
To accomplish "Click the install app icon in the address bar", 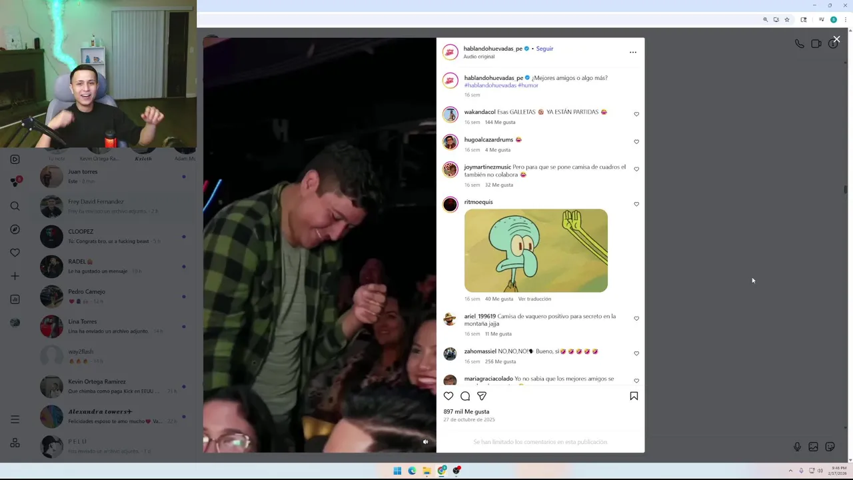I will point(776,20).
